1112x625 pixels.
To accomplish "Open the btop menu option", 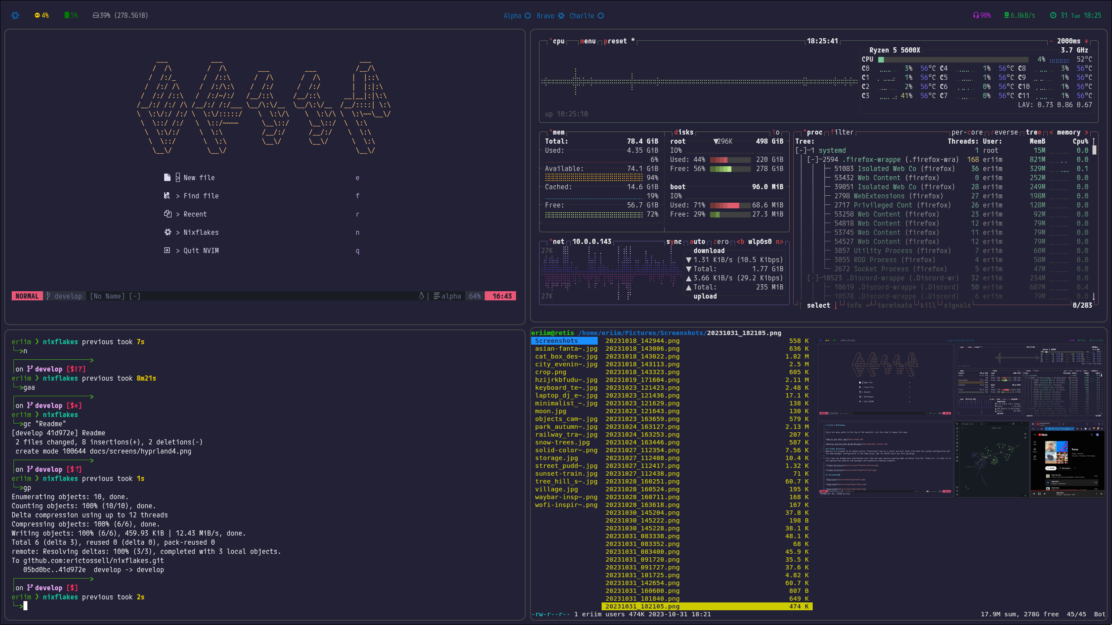I will pyautogui.click(x=588, y=41).
